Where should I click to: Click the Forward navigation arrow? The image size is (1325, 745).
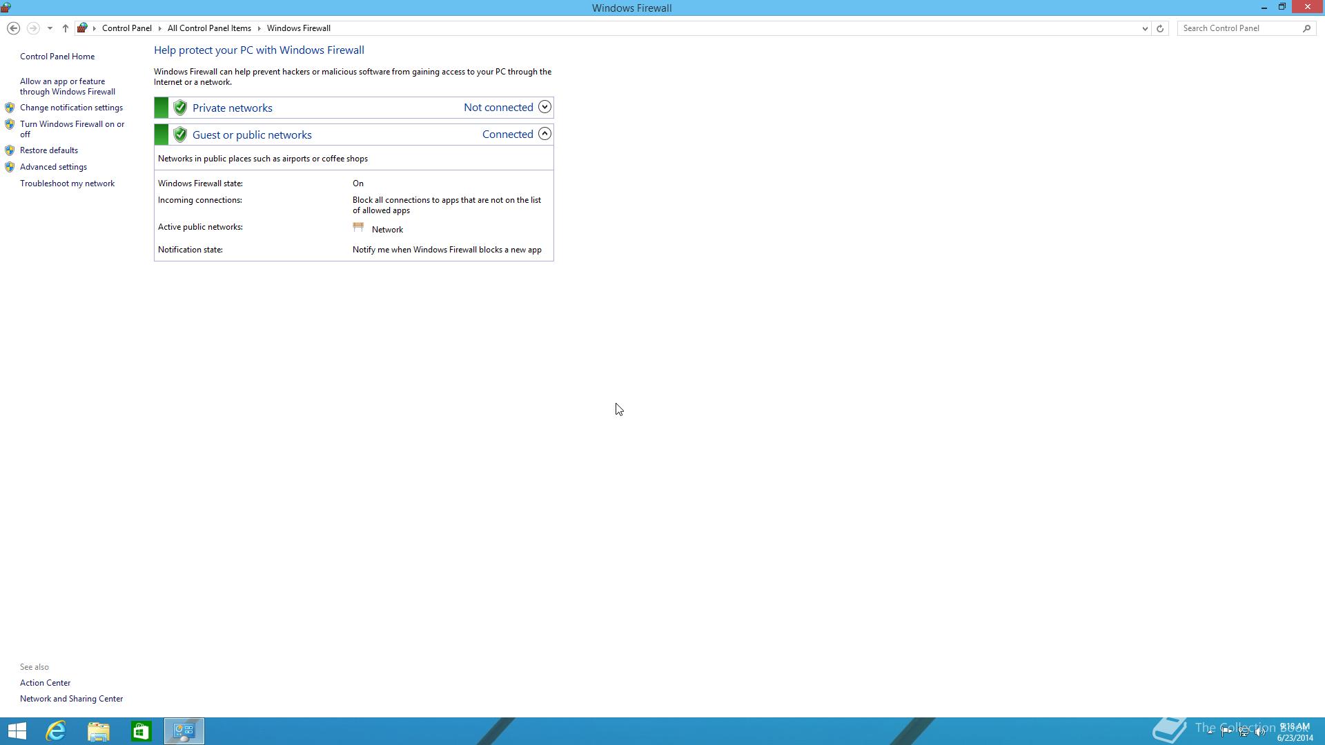click(32, 28)
